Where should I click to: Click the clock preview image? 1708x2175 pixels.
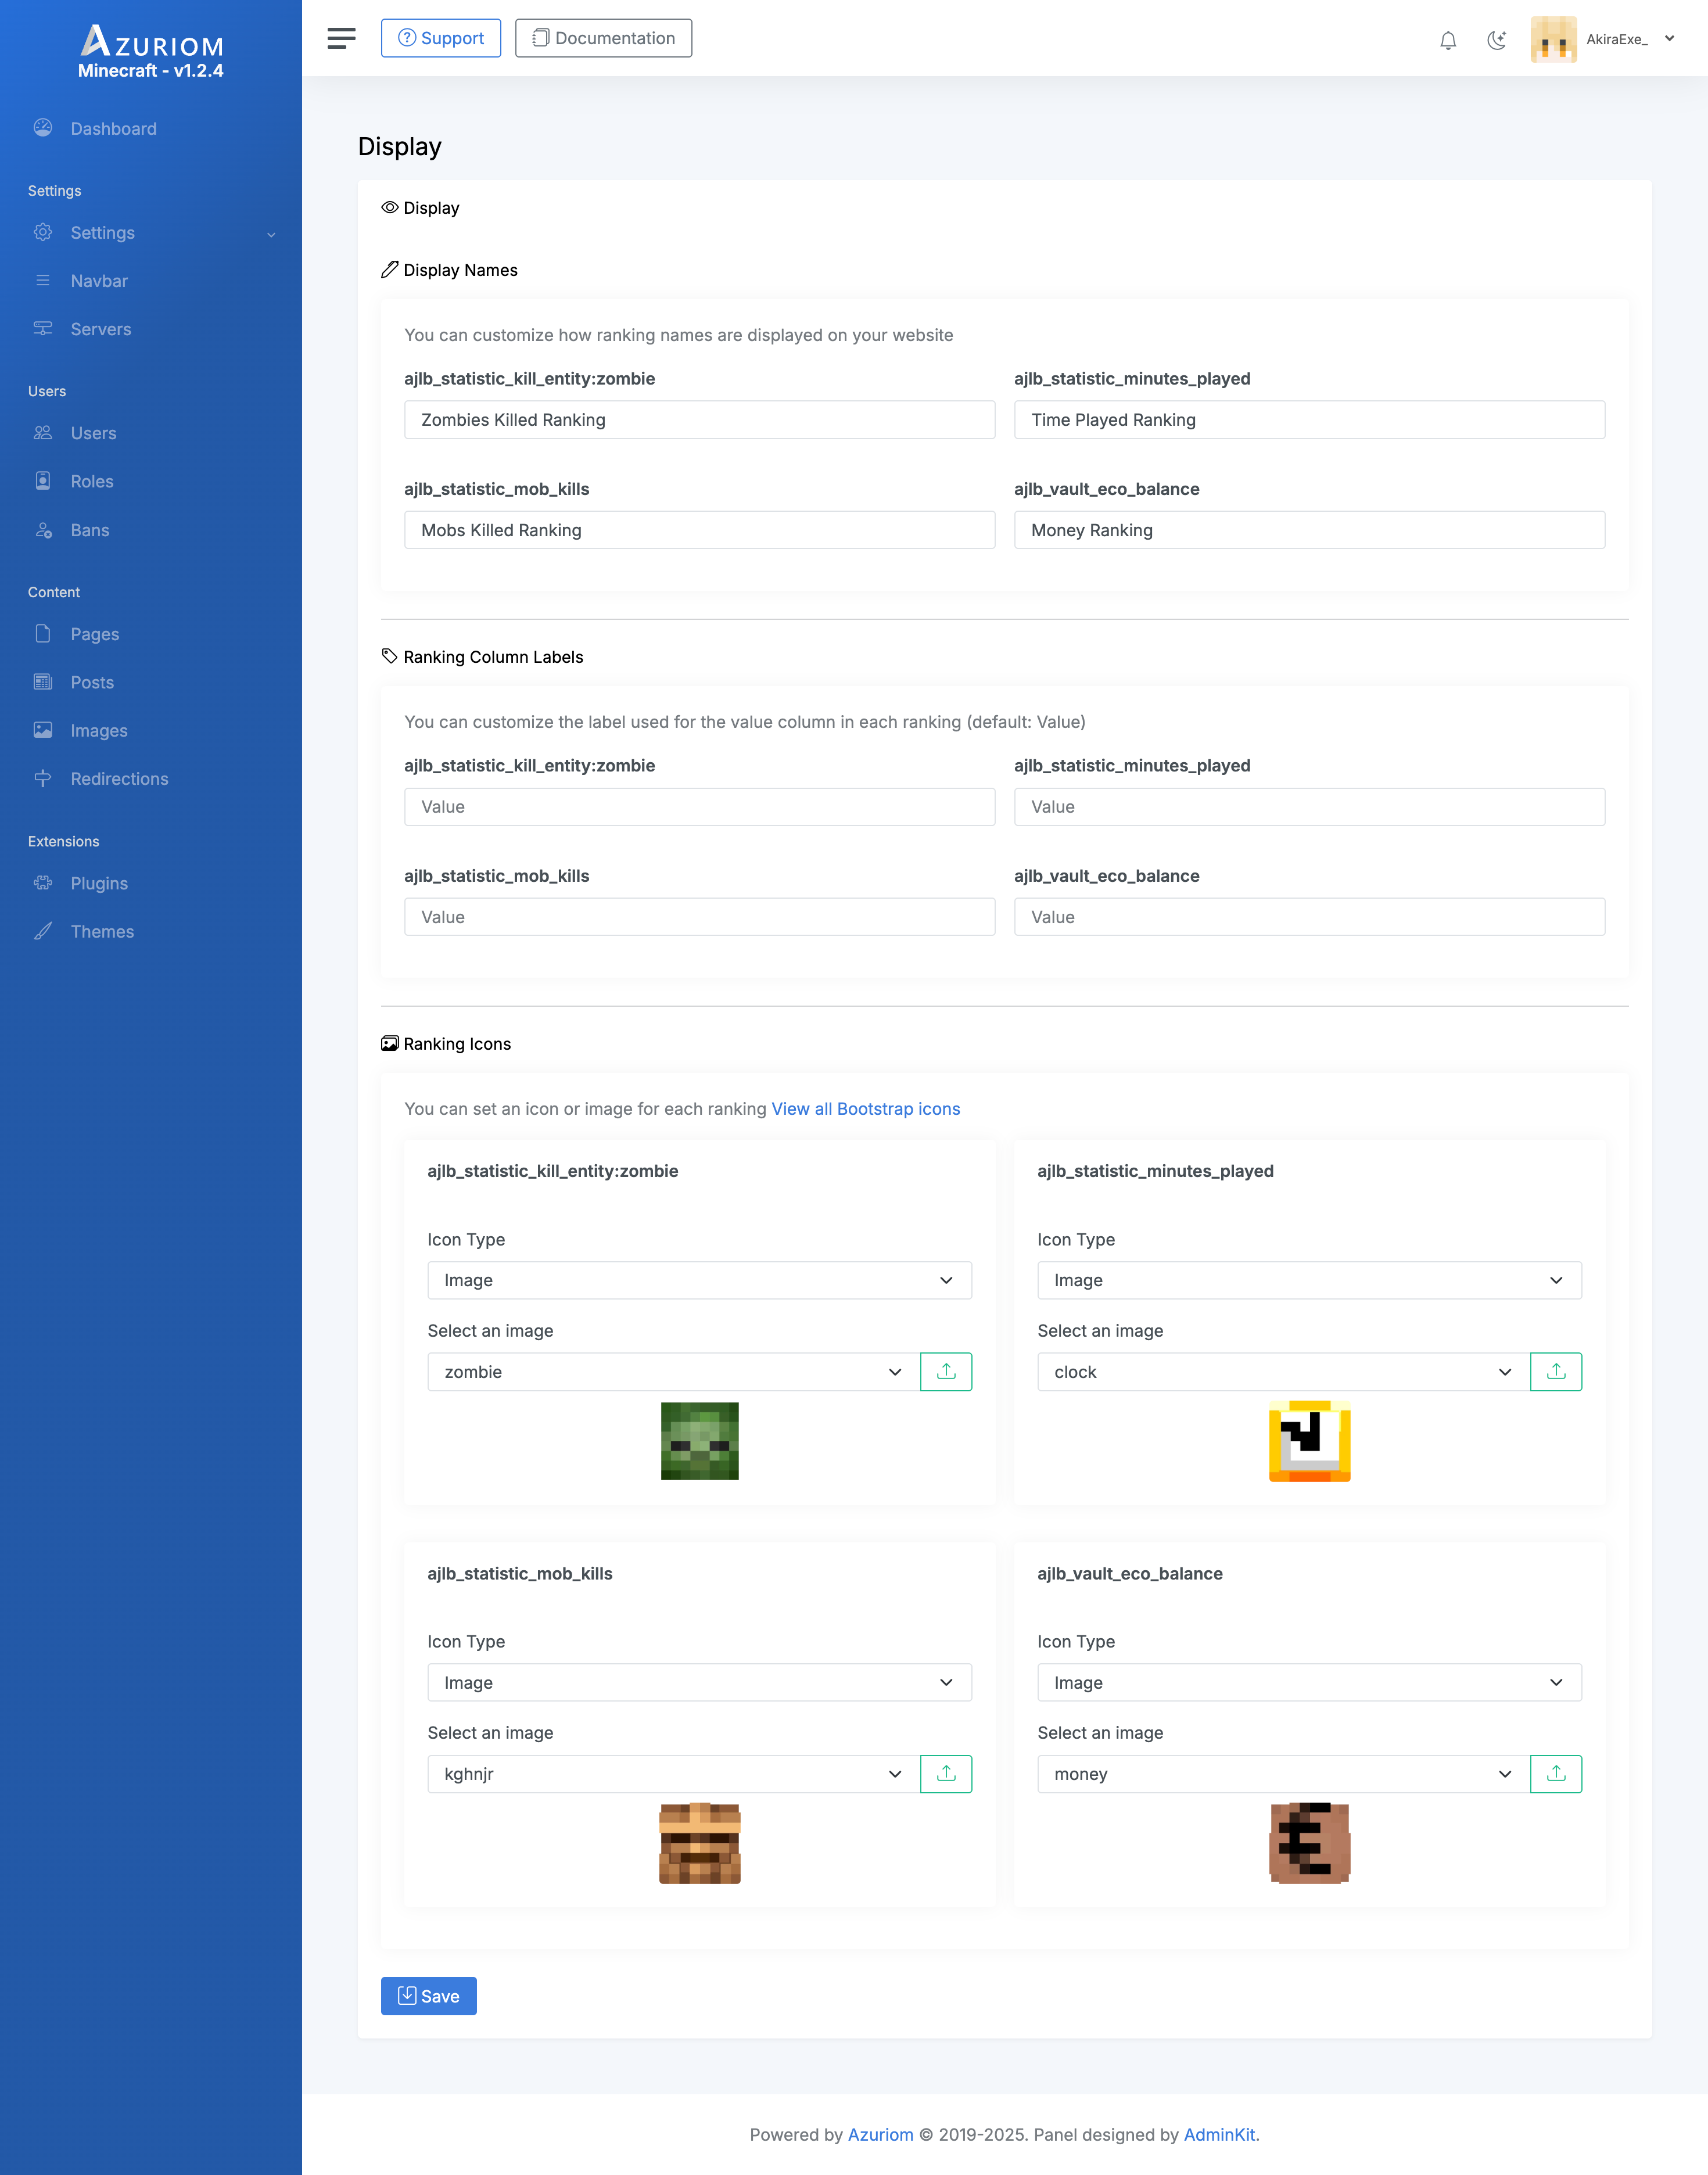1309,1441
